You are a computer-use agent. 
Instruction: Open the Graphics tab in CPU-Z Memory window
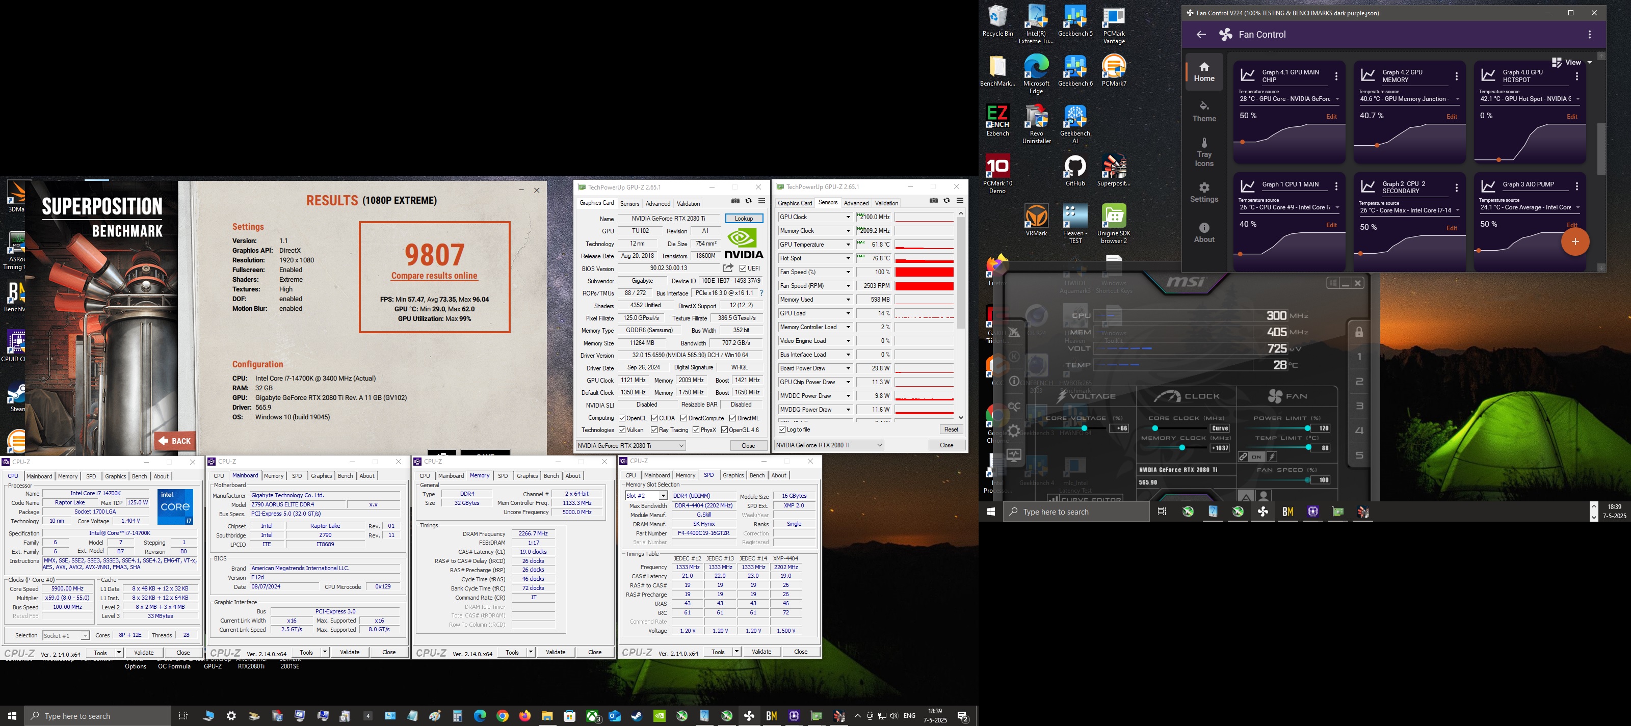(527, 475)
